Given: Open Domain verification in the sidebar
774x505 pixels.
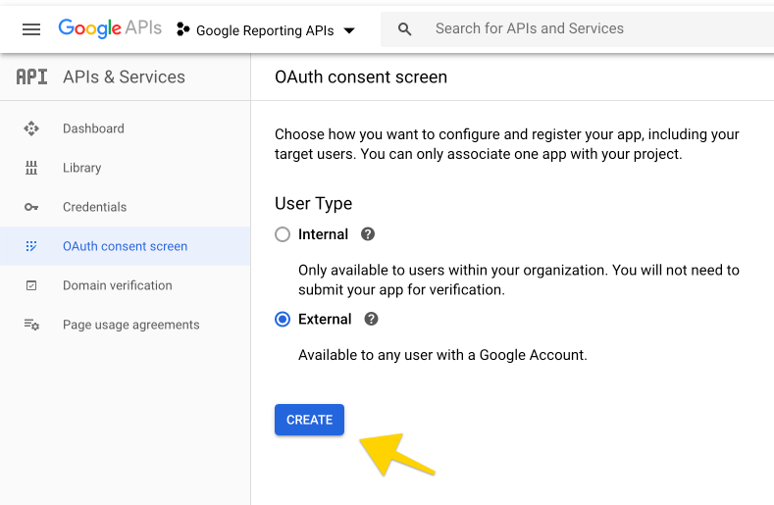Looking at the screenshot, I should 125,285.
